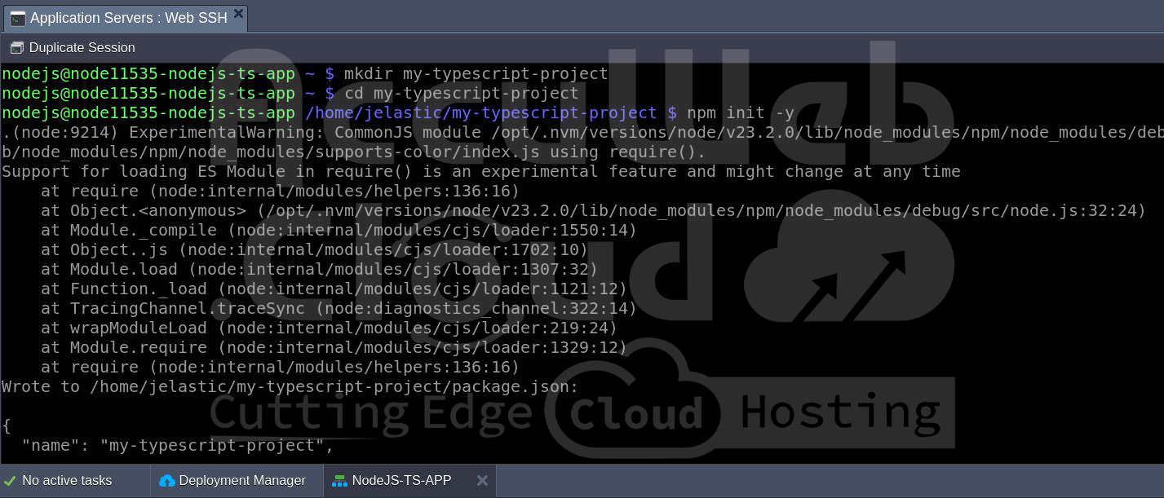The height and width of the screenshot is (498, 1164).
Task: Click the Deployment Manager cloud icon
Action: point(167,481)
